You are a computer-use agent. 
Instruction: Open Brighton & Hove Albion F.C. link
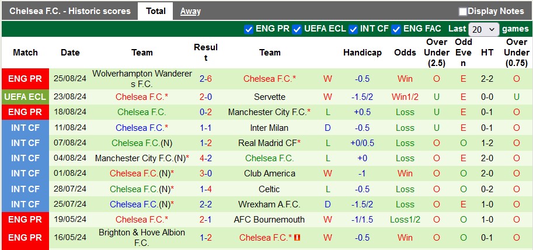coord(142,237)
